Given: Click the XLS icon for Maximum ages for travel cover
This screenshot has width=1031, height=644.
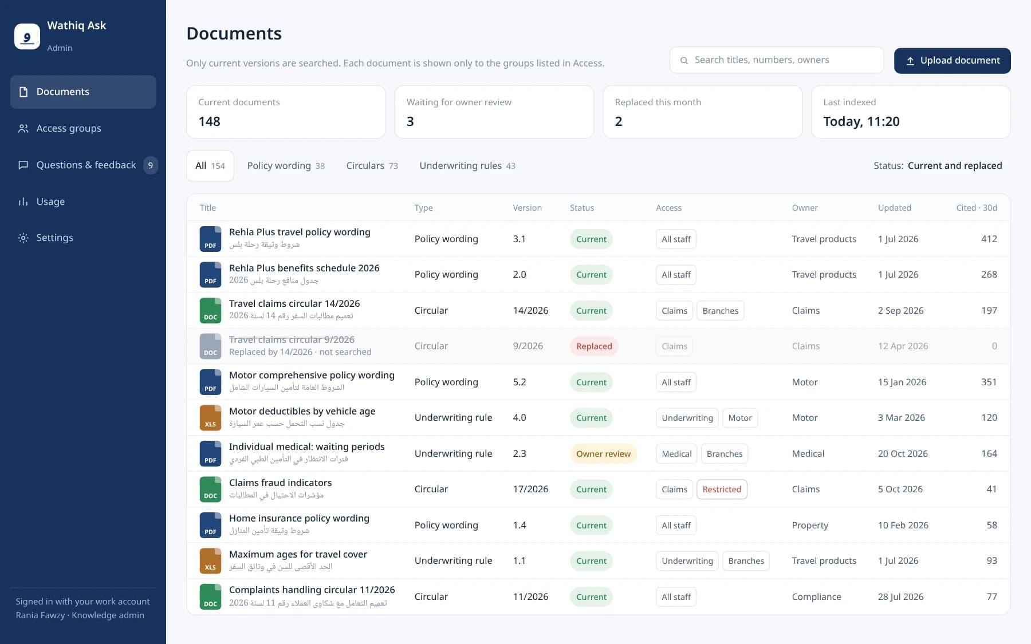Looking at the screenshot, I should tap(210, 561).
